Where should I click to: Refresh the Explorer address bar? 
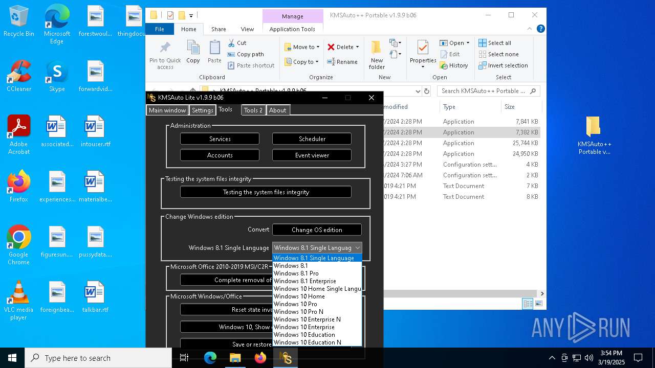pos(427,91)
